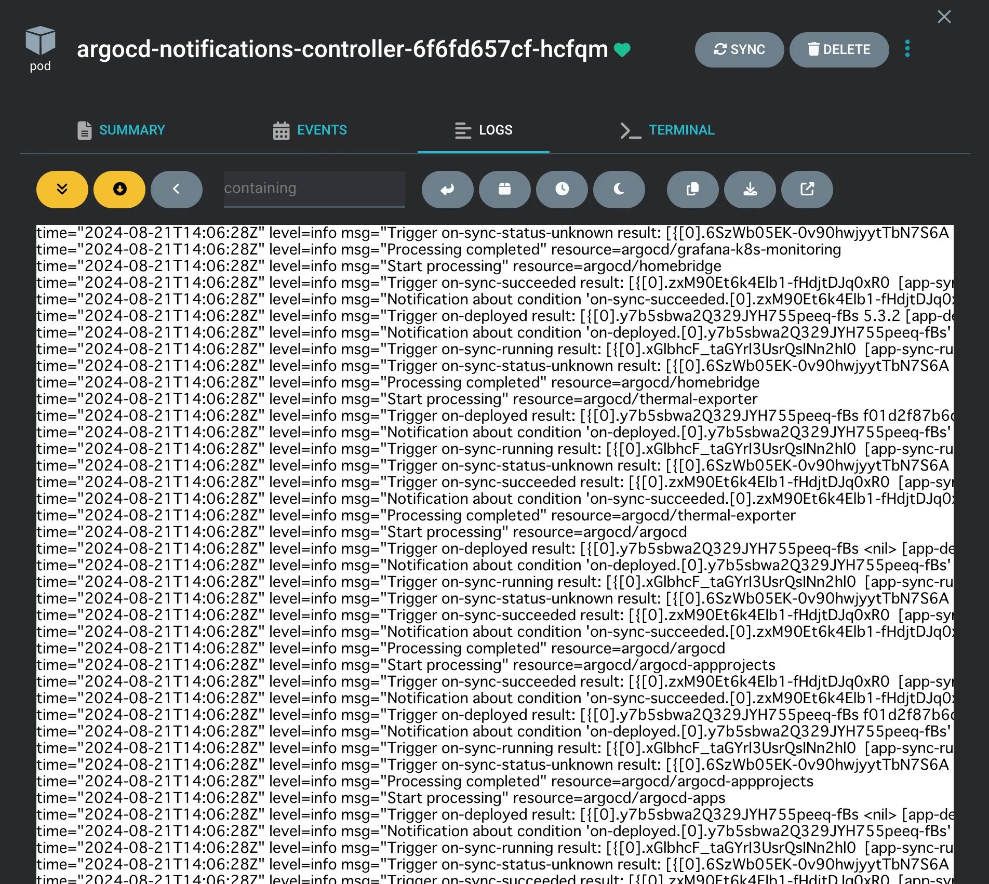The image size is (989, 884).
Task: Open the Summary tab
Action: point(121,130)
